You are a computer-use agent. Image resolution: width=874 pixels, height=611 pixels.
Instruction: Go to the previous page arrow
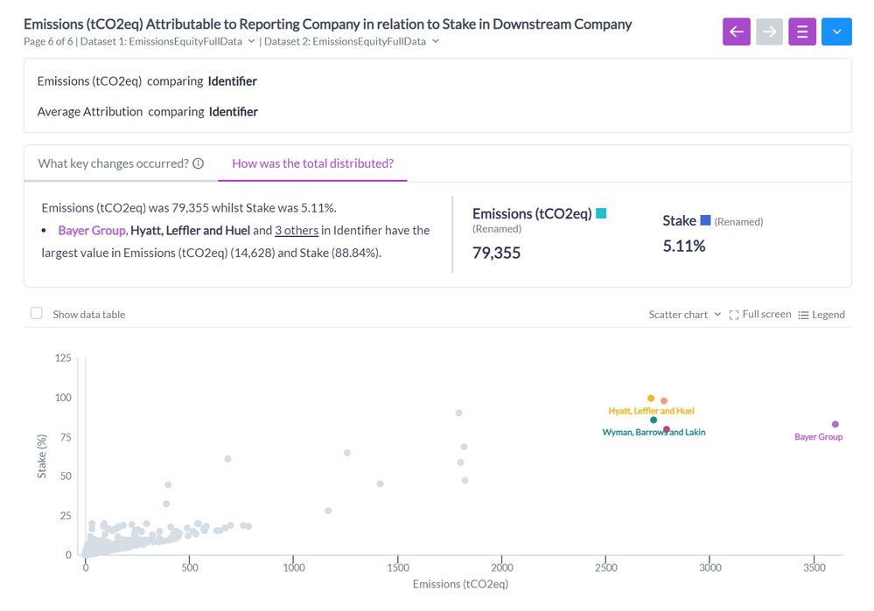click(736, 32)
